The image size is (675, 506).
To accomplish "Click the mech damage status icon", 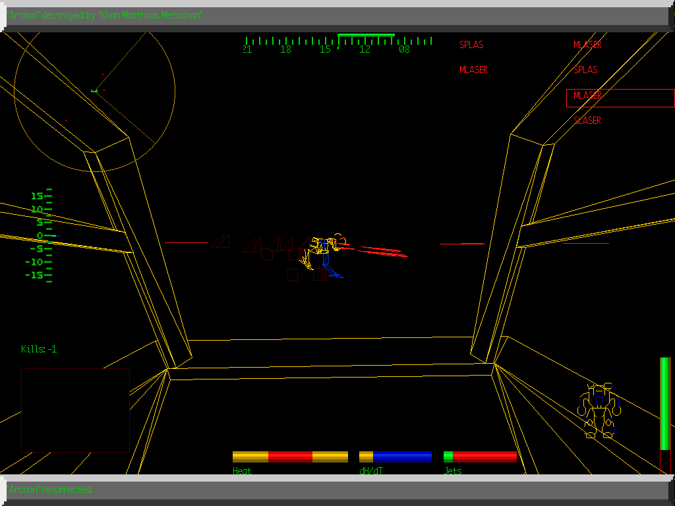I will (599, 410).
